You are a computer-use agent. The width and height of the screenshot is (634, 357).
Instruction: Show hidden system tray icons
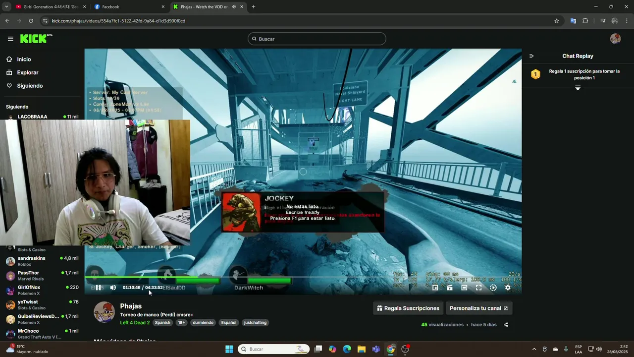(534, 349)
